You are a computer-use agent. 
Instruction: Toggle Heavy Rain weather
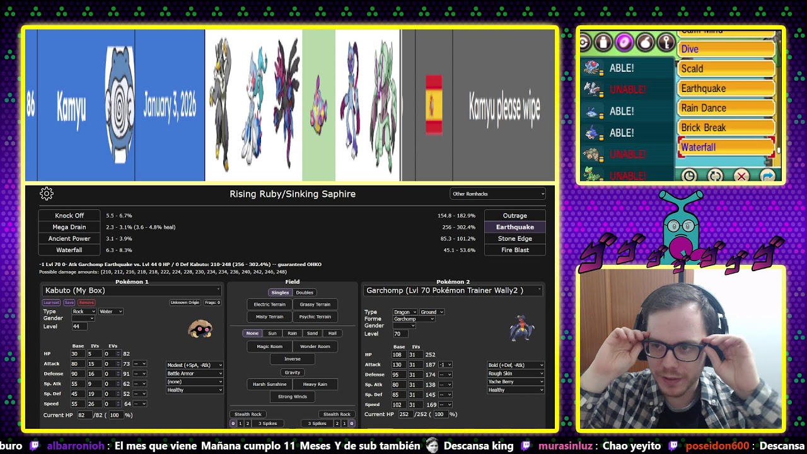315,384
